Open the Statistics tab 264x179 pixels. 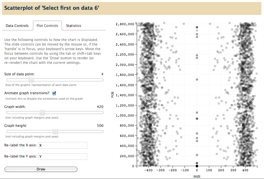click(73, 25)
